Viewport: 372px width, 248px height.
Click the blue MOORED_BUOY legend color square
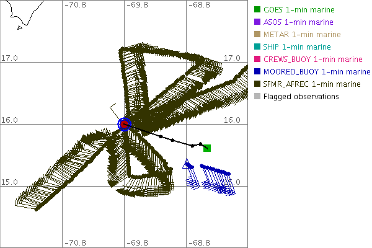coord(257,72)
